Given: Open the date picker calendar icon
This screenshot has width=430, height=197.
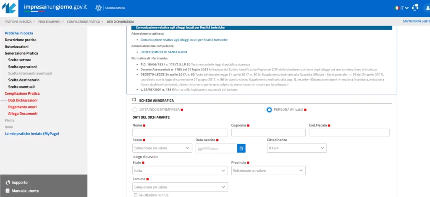Looking at the screenshot, I should tap(241, 148).
